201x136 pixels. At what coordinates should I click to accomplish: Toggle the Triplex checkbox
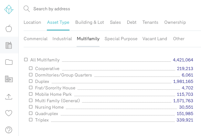click(x=31, y=120)
